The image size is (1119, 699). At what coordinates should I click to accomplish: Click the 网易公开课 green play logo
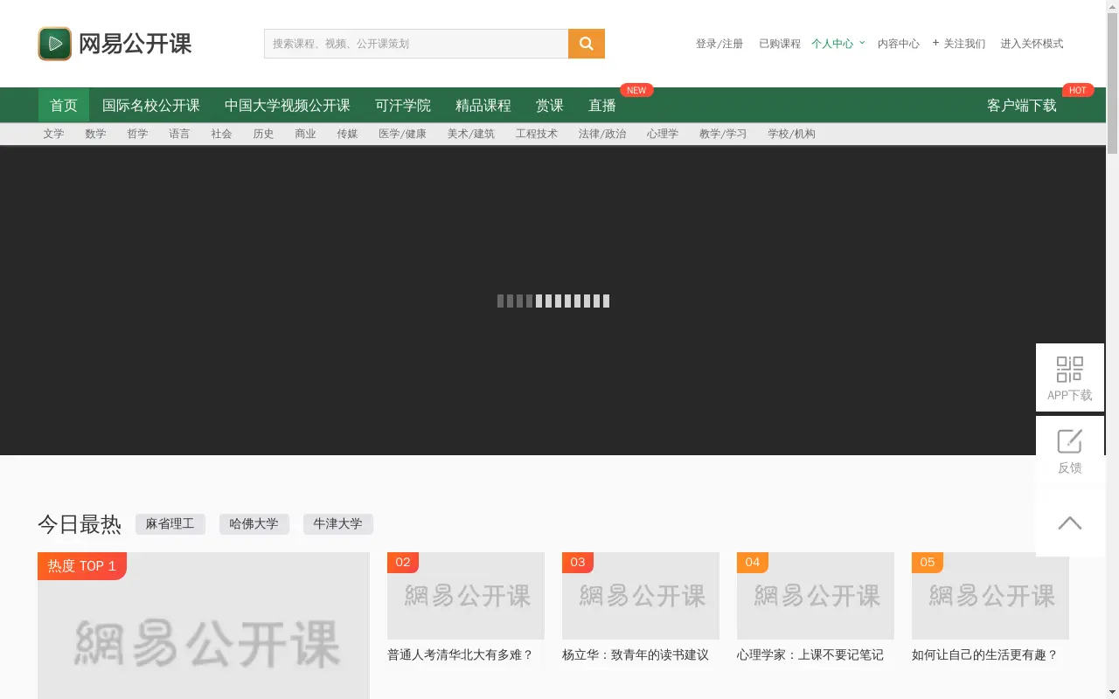[x=55, y=44]
